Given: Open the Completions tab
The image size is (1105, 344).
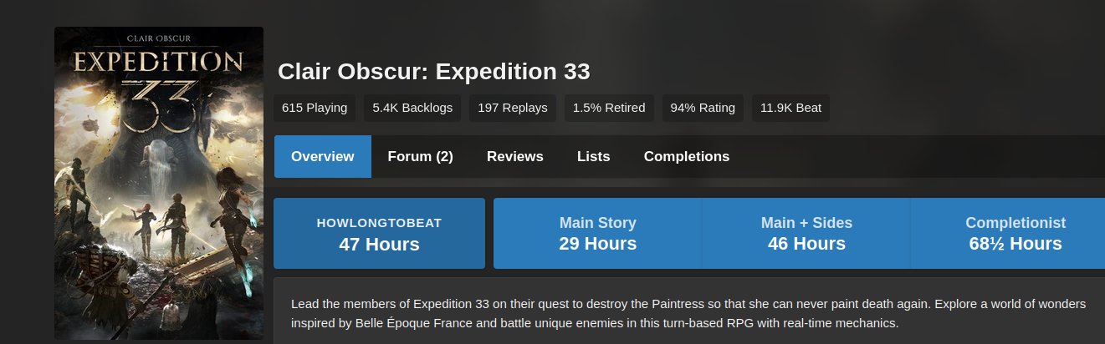Looking at the screenshot, I should tap(687, 156).
